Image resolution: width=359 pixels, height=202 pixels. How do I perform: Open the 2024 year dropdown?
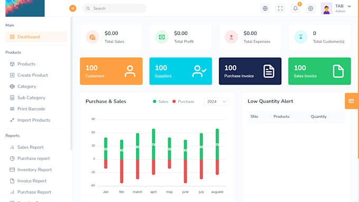[x=216, y=102]
